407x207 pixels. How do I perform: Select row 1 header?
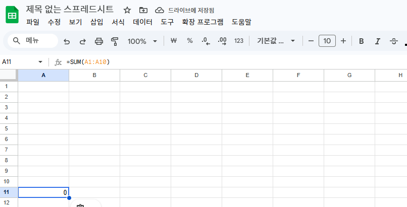click(9, 87)
